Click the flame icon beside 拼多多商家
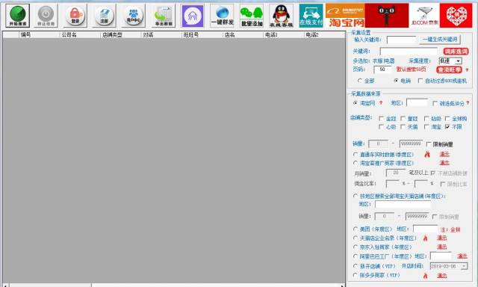This screenshot has height=287, width=478. click(x=425, y=276)
